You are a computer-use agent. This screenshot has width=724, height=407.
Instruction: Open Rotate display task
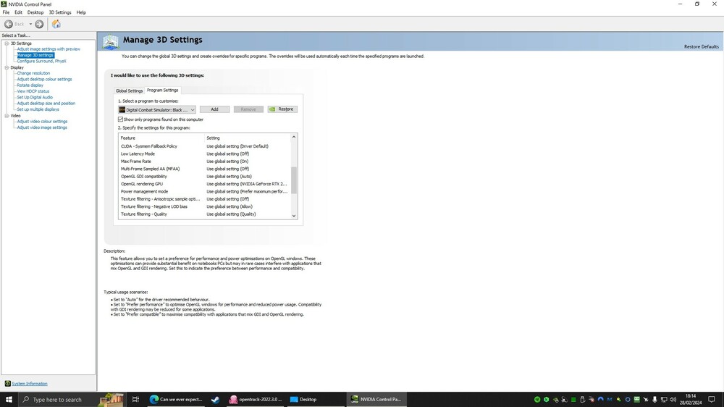coord(30,85)
